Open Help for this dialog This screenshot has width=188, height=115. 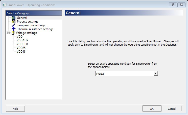[15, 109]
